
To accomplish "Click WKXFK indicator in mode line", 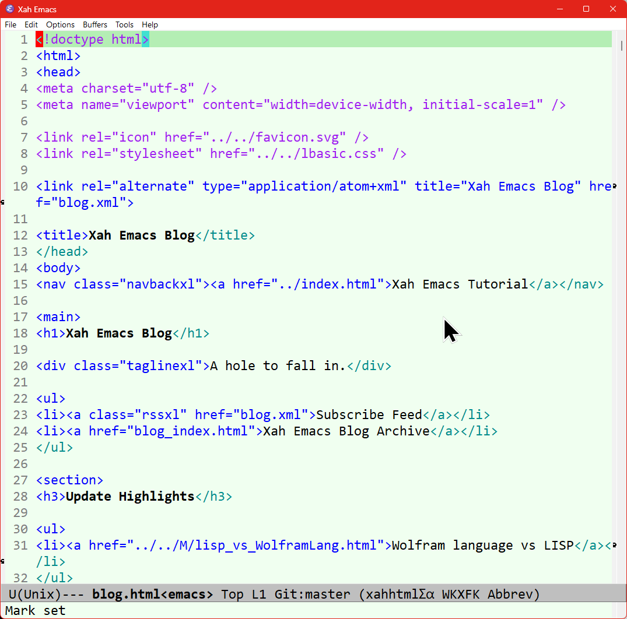I will pos(461,594).
